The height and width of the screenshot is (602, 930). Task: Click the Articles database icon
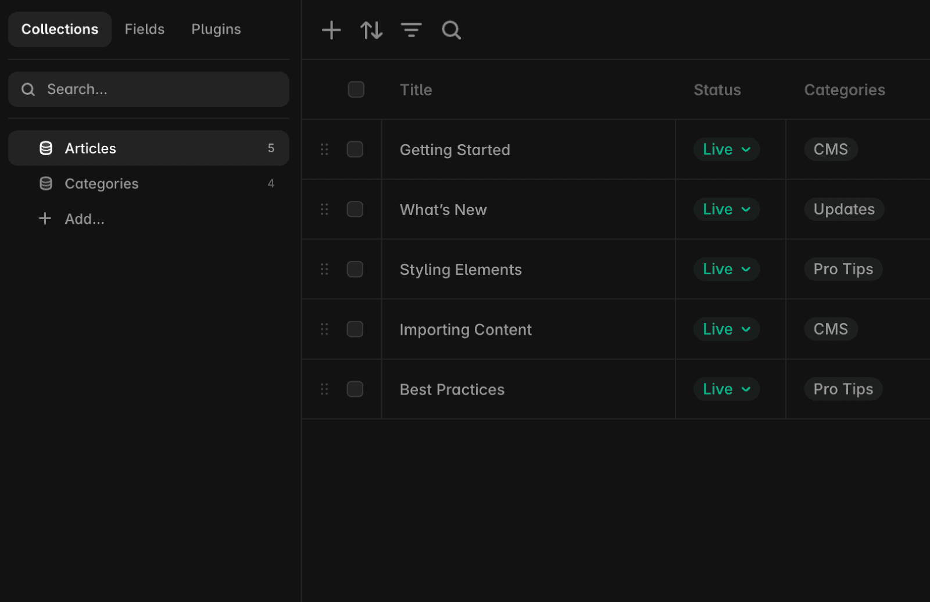click(46, 148)
